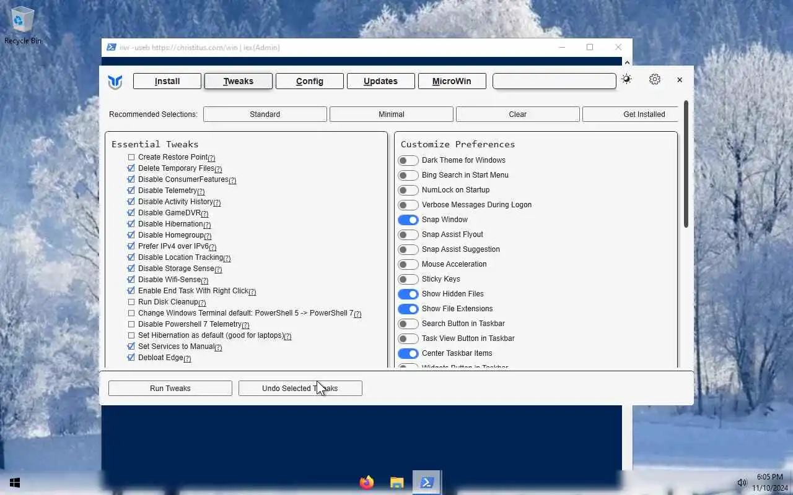Turn on NumLock on Startup
The height and width of the screenshot is (495, 793).
[408, 190]
